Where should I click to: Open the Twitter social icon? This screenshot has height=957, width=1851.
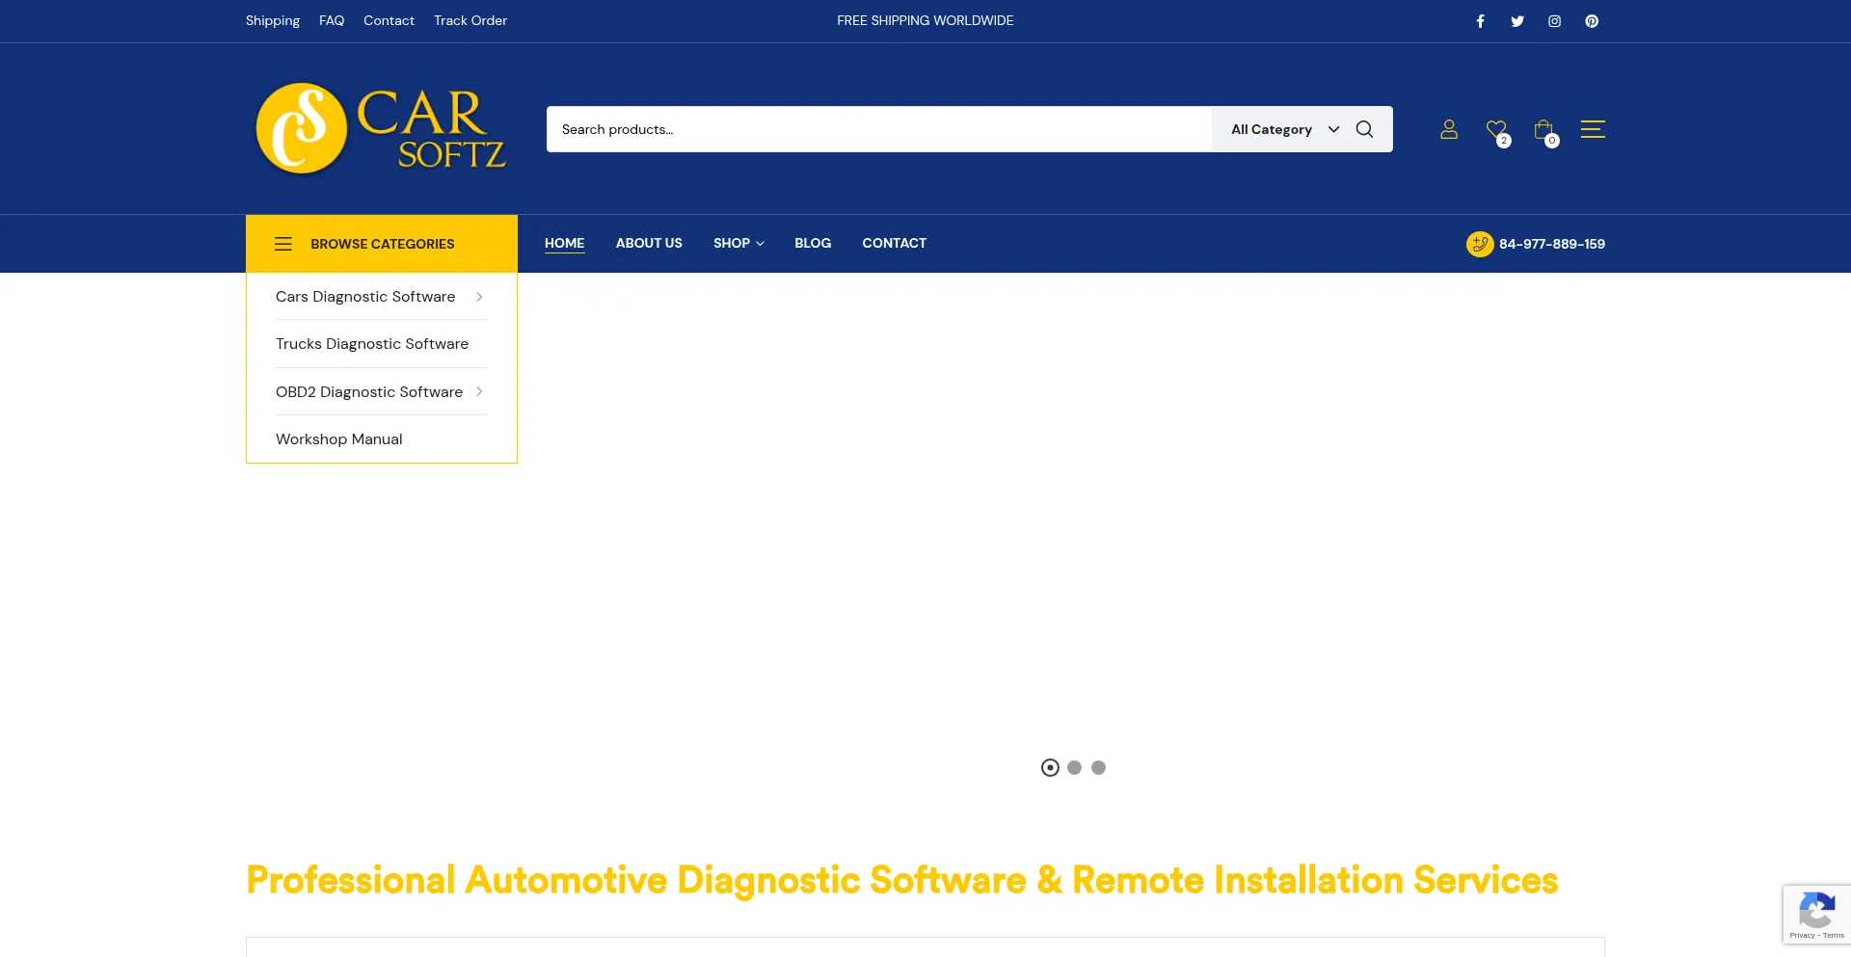pyautogui.click(x=1517, y=21)
